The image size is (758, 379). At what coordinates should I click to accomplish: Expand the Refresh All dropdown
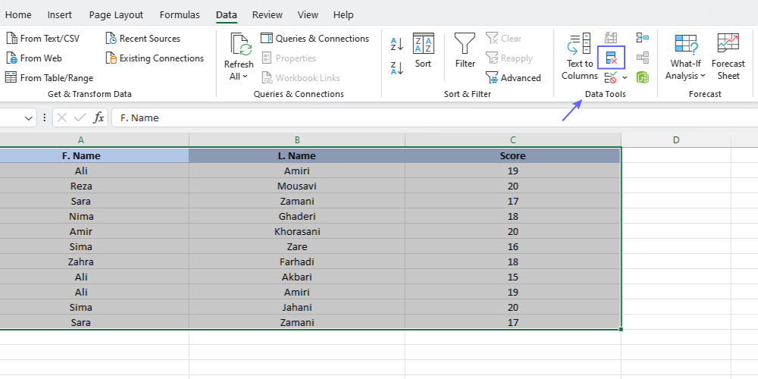click(x=239, y=76)
